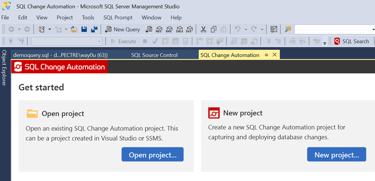
Task: Switch to the demoquery.sql tab
Action: coord(60,55)
